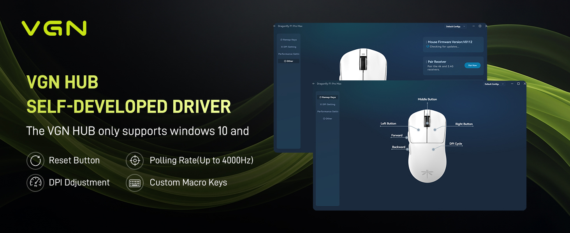Click DPI Ddjustment text label
The width and height of the screenshot is (570, 233).
pyautogui.click(x=79, y=183)
